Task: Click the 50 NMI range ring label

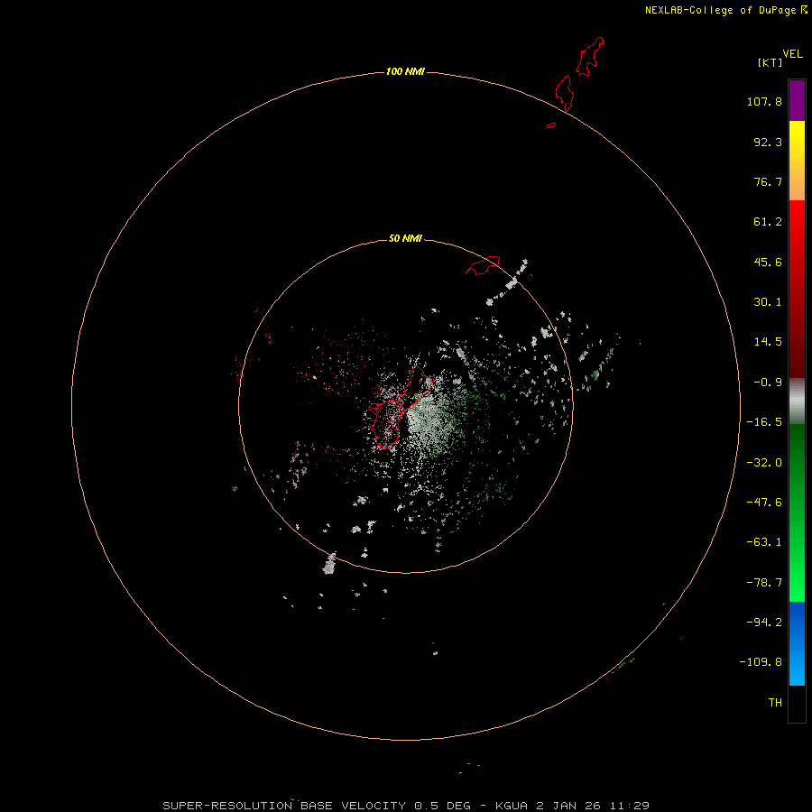Action: point(405,238)
